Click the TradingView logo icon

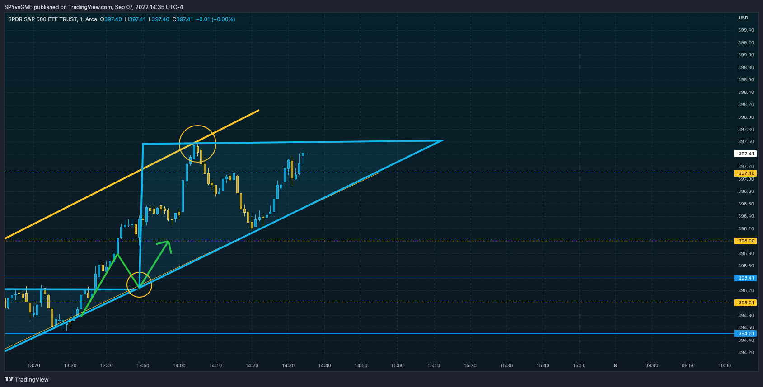tap(9, 379)
